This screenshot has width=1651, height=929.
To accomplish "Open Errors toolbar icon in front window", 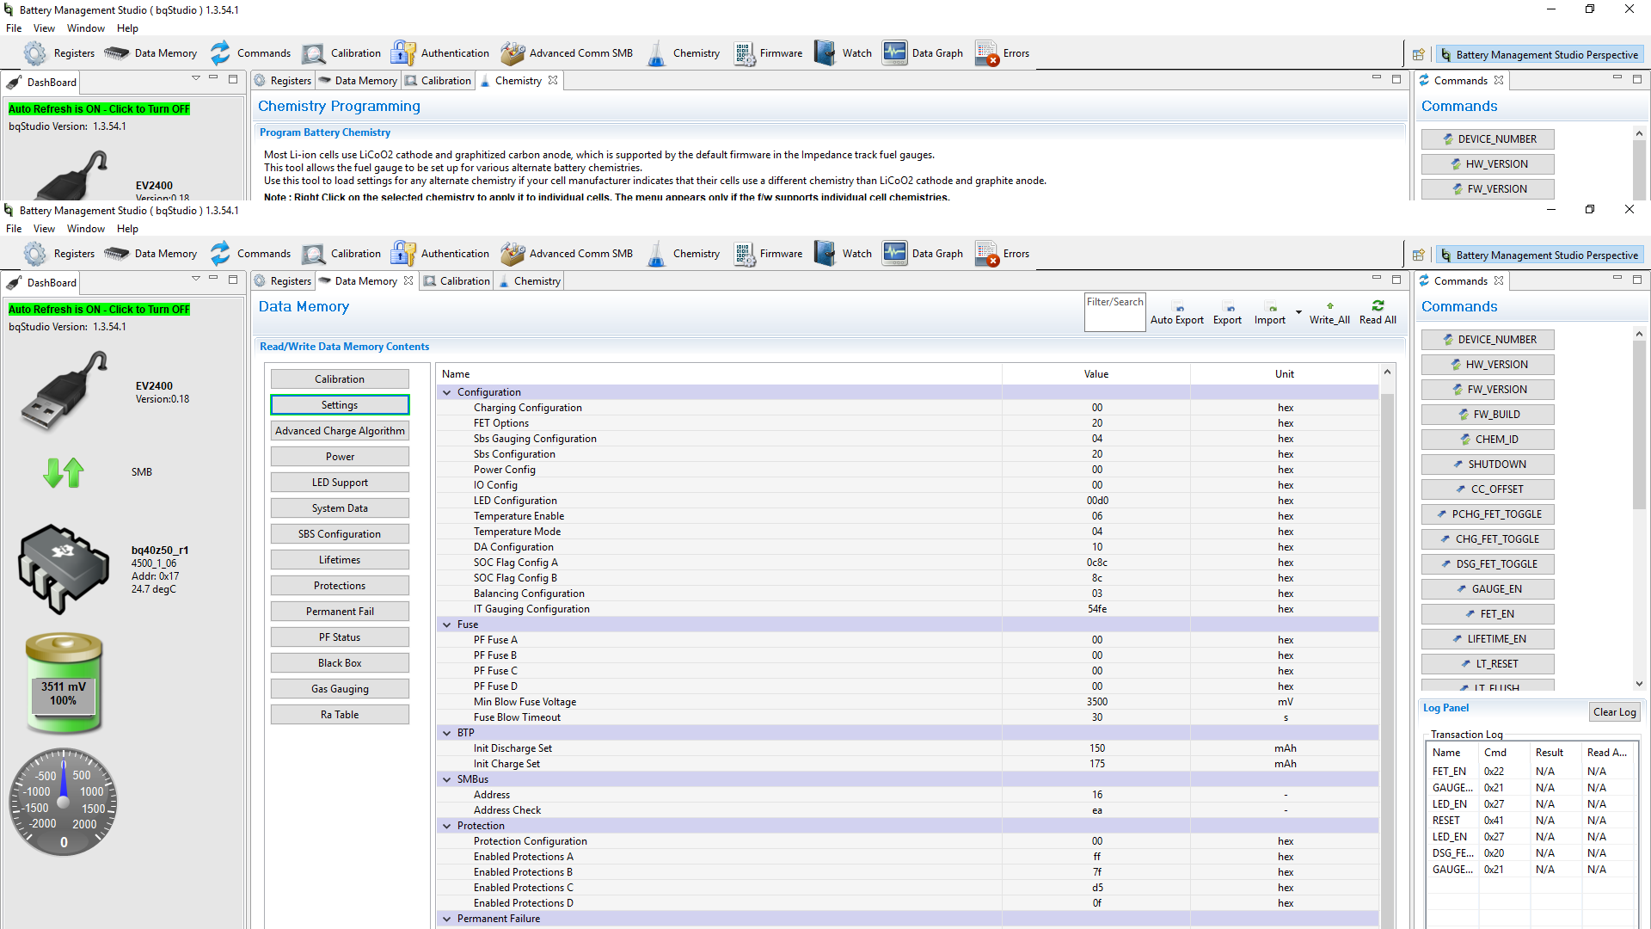I will (x=1002, y=254).
